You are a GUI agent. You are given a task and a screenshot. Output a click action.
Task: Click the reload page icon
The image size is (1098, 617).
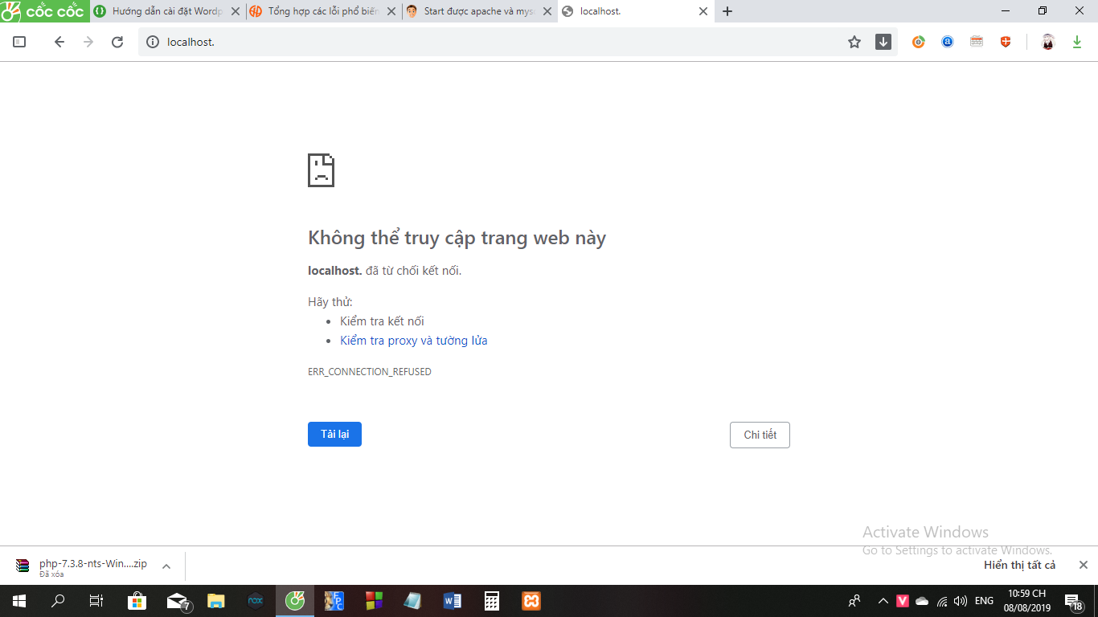[x=117, y=43]
